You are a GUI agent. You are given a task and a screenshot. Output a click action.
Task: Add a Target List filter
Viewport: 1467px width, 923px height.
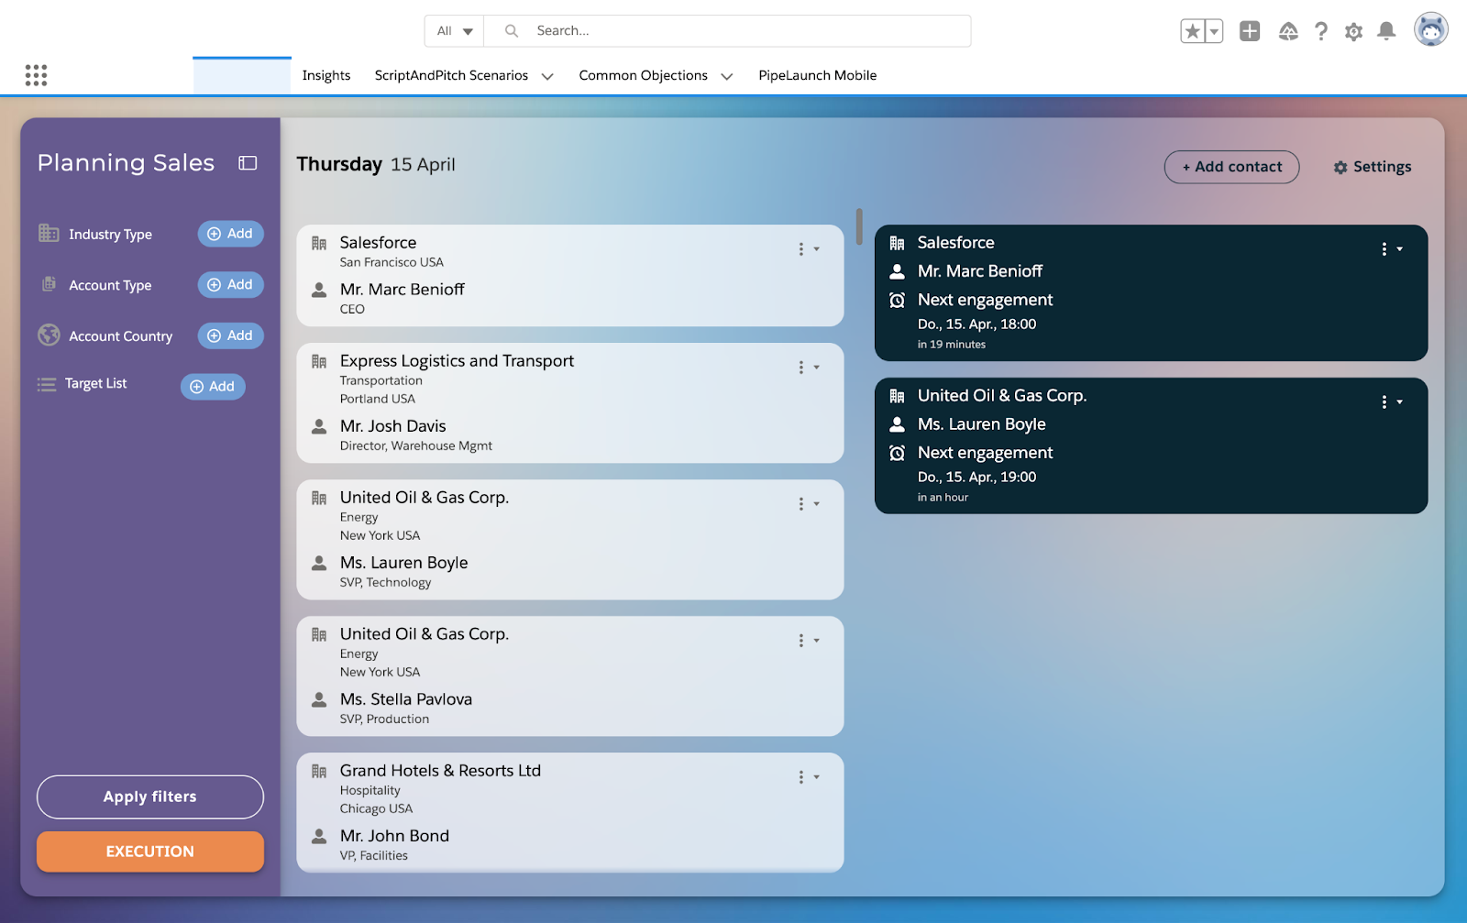click(x=213, y=387)
